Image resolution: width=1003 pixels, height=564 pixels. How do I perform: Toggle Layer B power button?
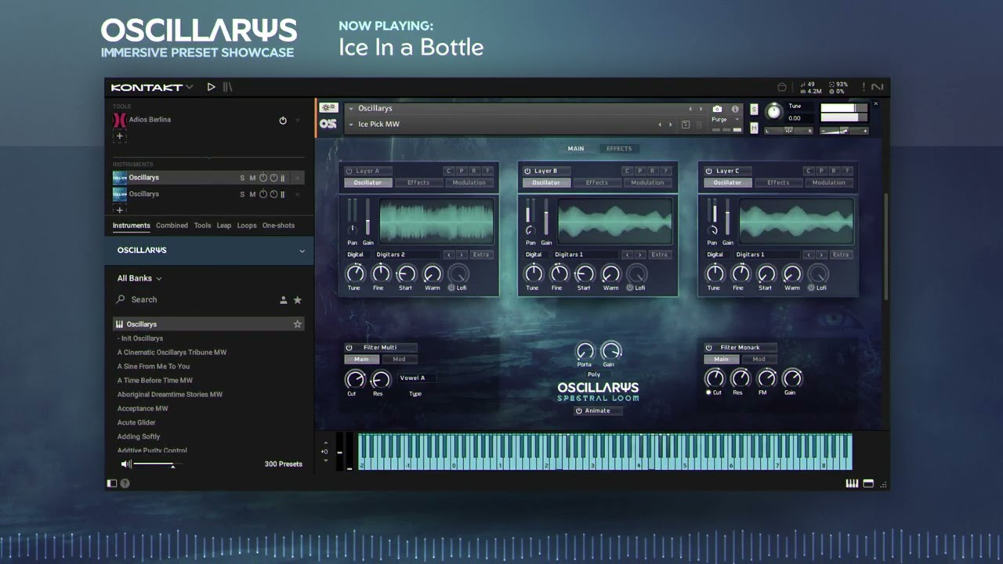click(527, 171)
